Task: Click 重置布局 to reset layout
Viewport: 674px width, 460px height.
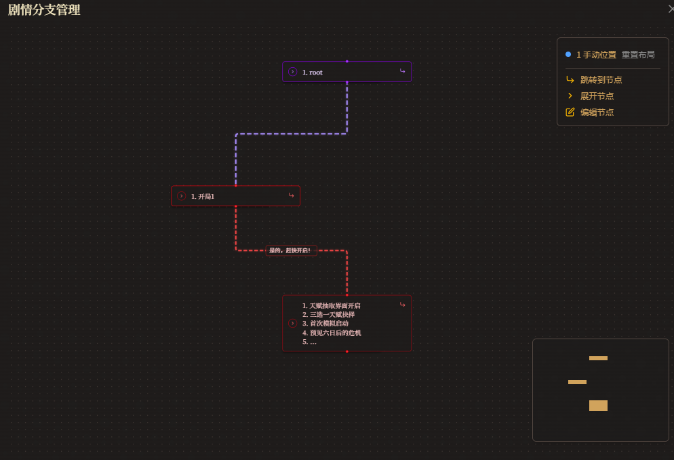Action: (x=638, y=54)
